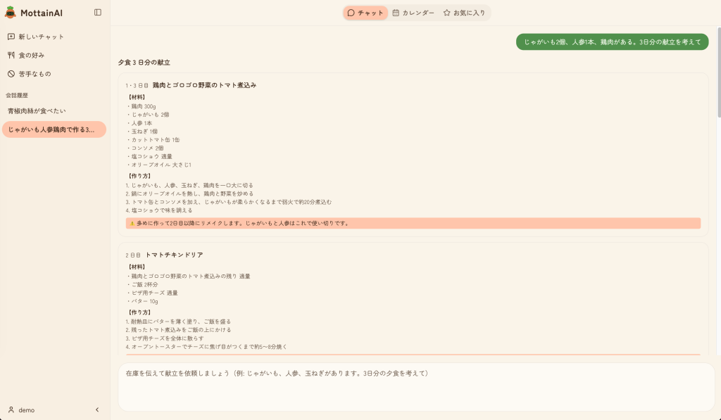Click ingredient line バター 10g

click(x=142, y=301)
